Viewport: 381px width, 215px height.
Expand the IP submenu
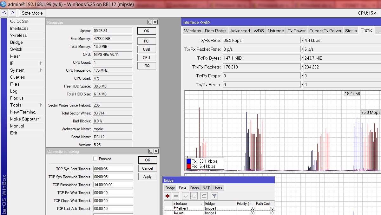(x=41, y=63)
